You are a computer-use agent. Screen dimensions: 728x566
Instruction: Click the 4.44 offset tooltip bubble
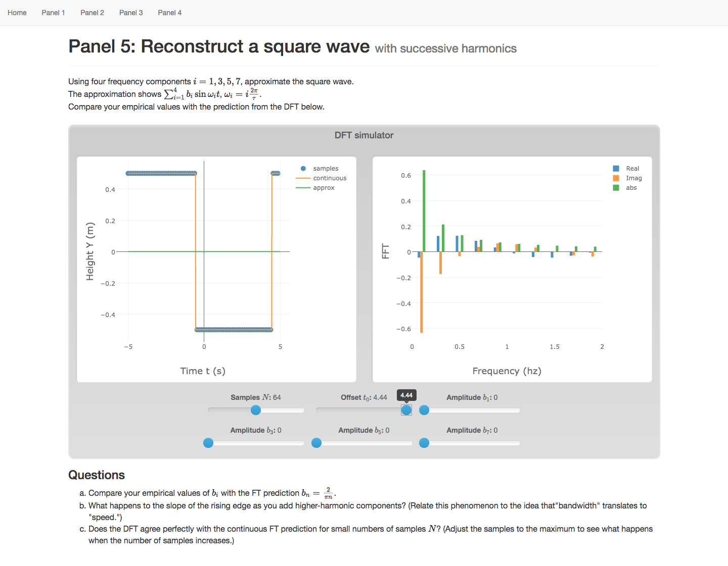pos(406,395)
